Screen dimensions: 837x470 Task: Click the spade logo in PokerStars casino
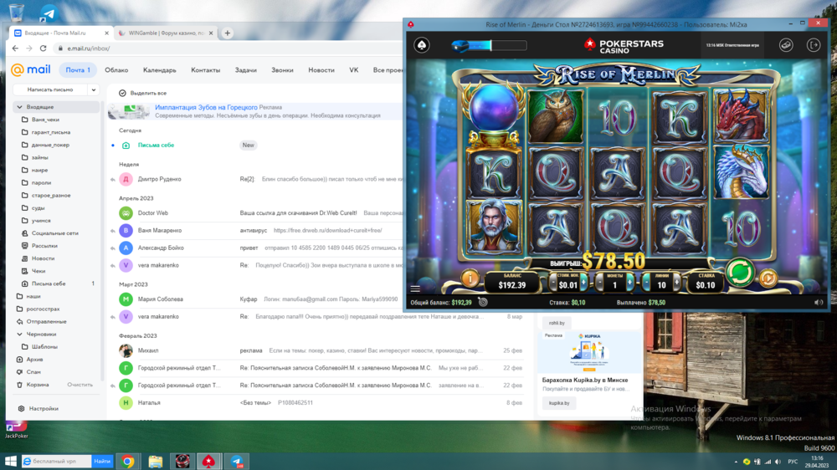[423, 45]
